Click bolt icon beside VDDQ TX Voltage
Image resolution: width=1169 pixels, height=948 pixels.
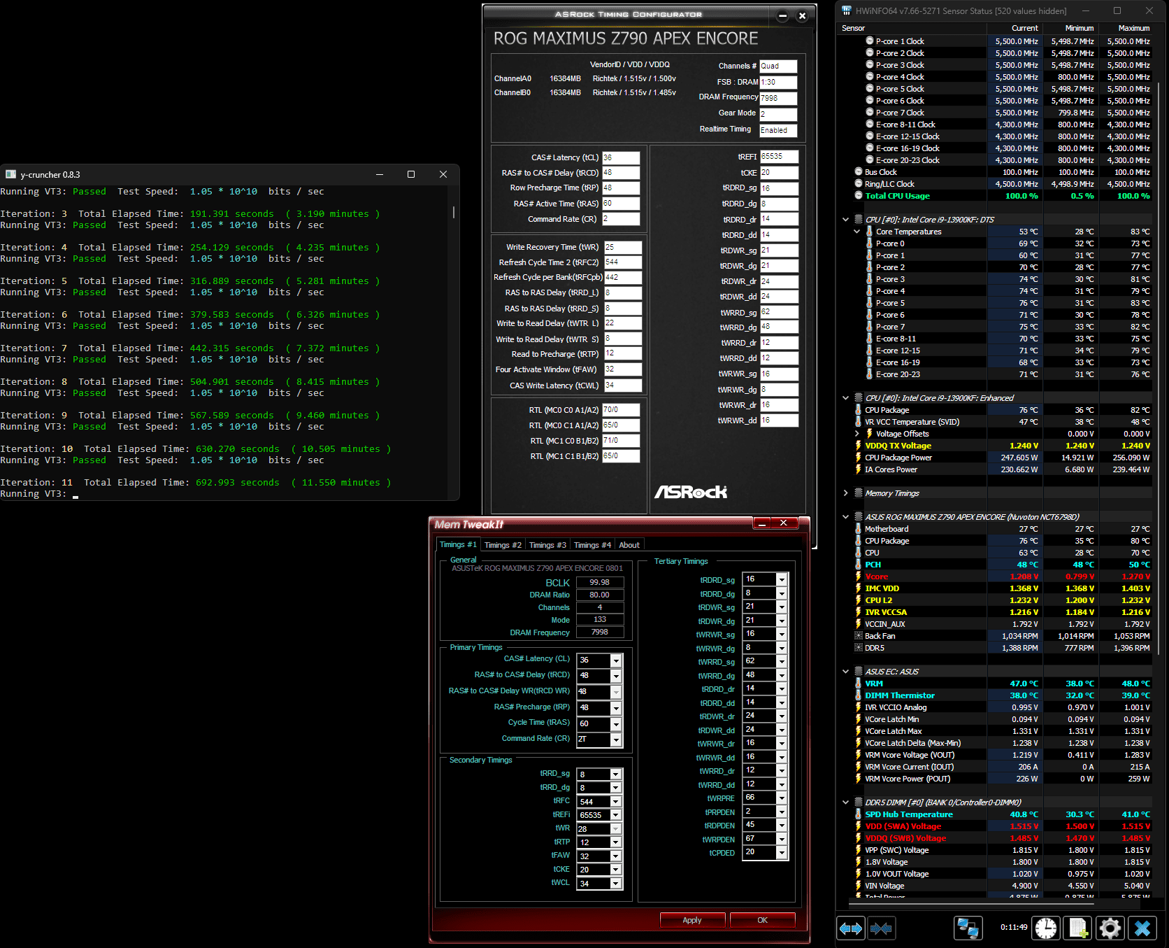[859, 445]
